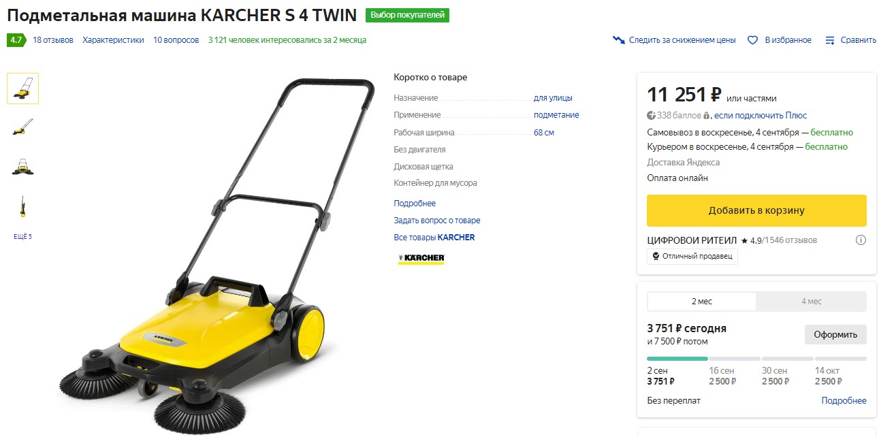879x437 pixels.
Task: Click the green 4.7 rating badge
Action: [16, 40]
